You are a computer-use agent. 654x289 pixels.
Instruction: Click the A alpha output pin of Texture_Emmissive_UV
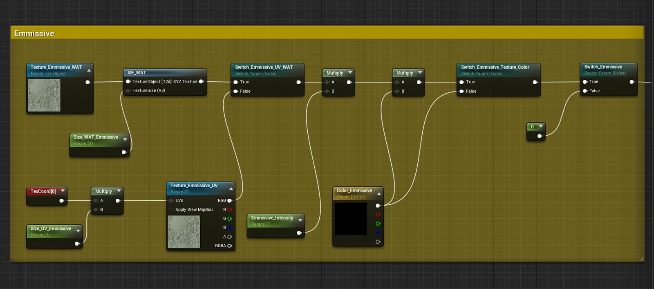[x=230, y=237]
